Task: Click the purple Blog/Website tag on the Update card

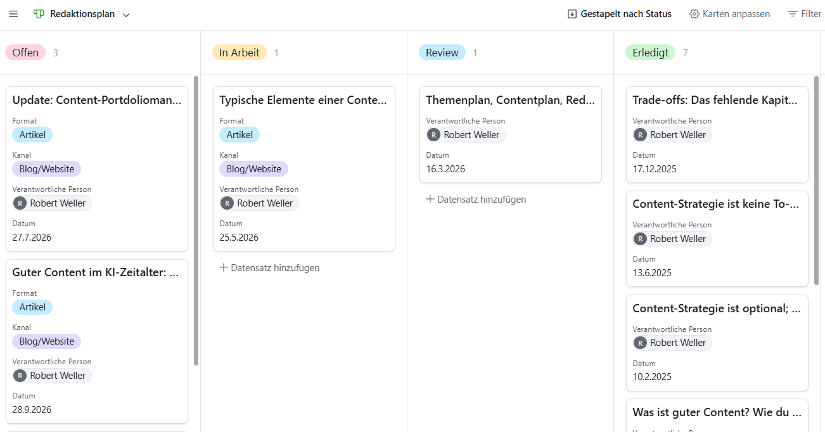Action: pos(46,168)
